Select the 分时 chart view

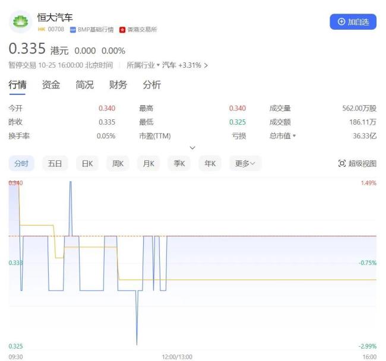[x=21, y=163]
